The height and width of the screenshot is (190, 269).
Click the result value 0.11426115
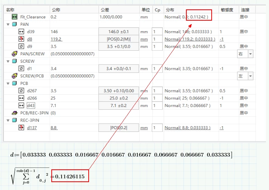[x=70, y=176]
